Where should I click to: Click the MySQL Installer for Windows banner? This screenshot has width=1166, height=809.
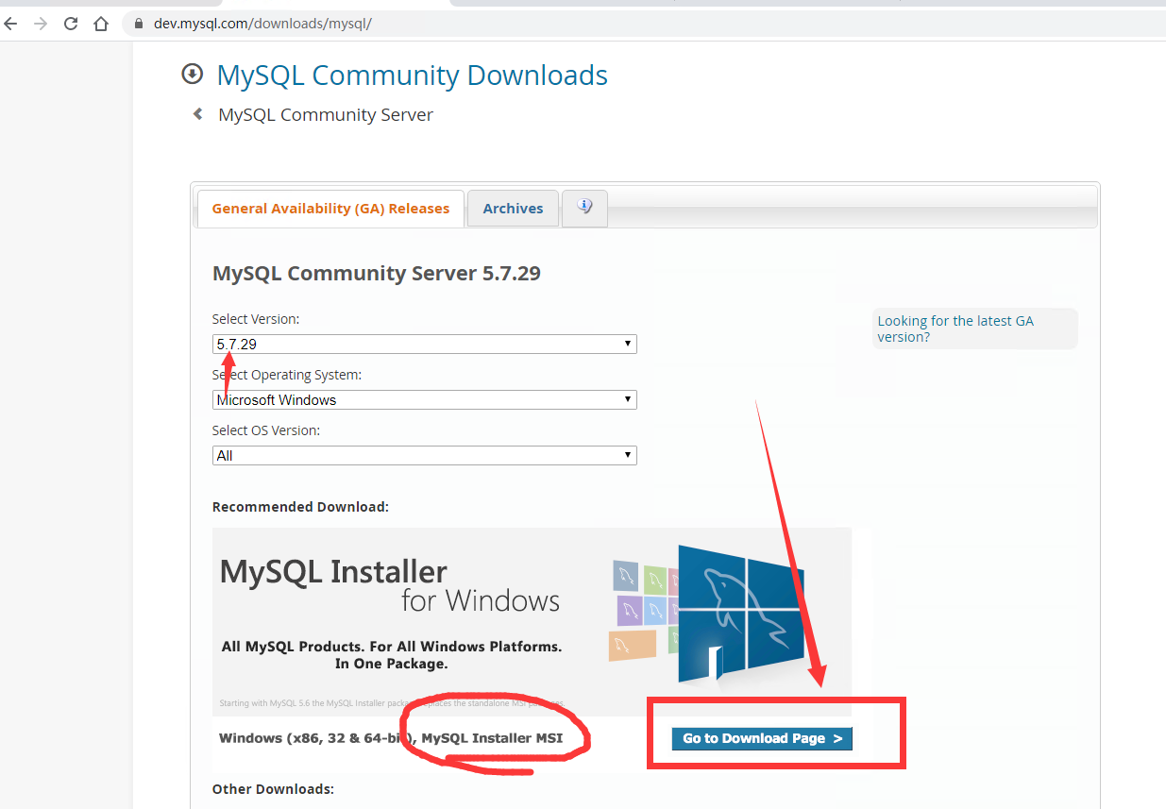pyautogui.click(x=532, y=621)
